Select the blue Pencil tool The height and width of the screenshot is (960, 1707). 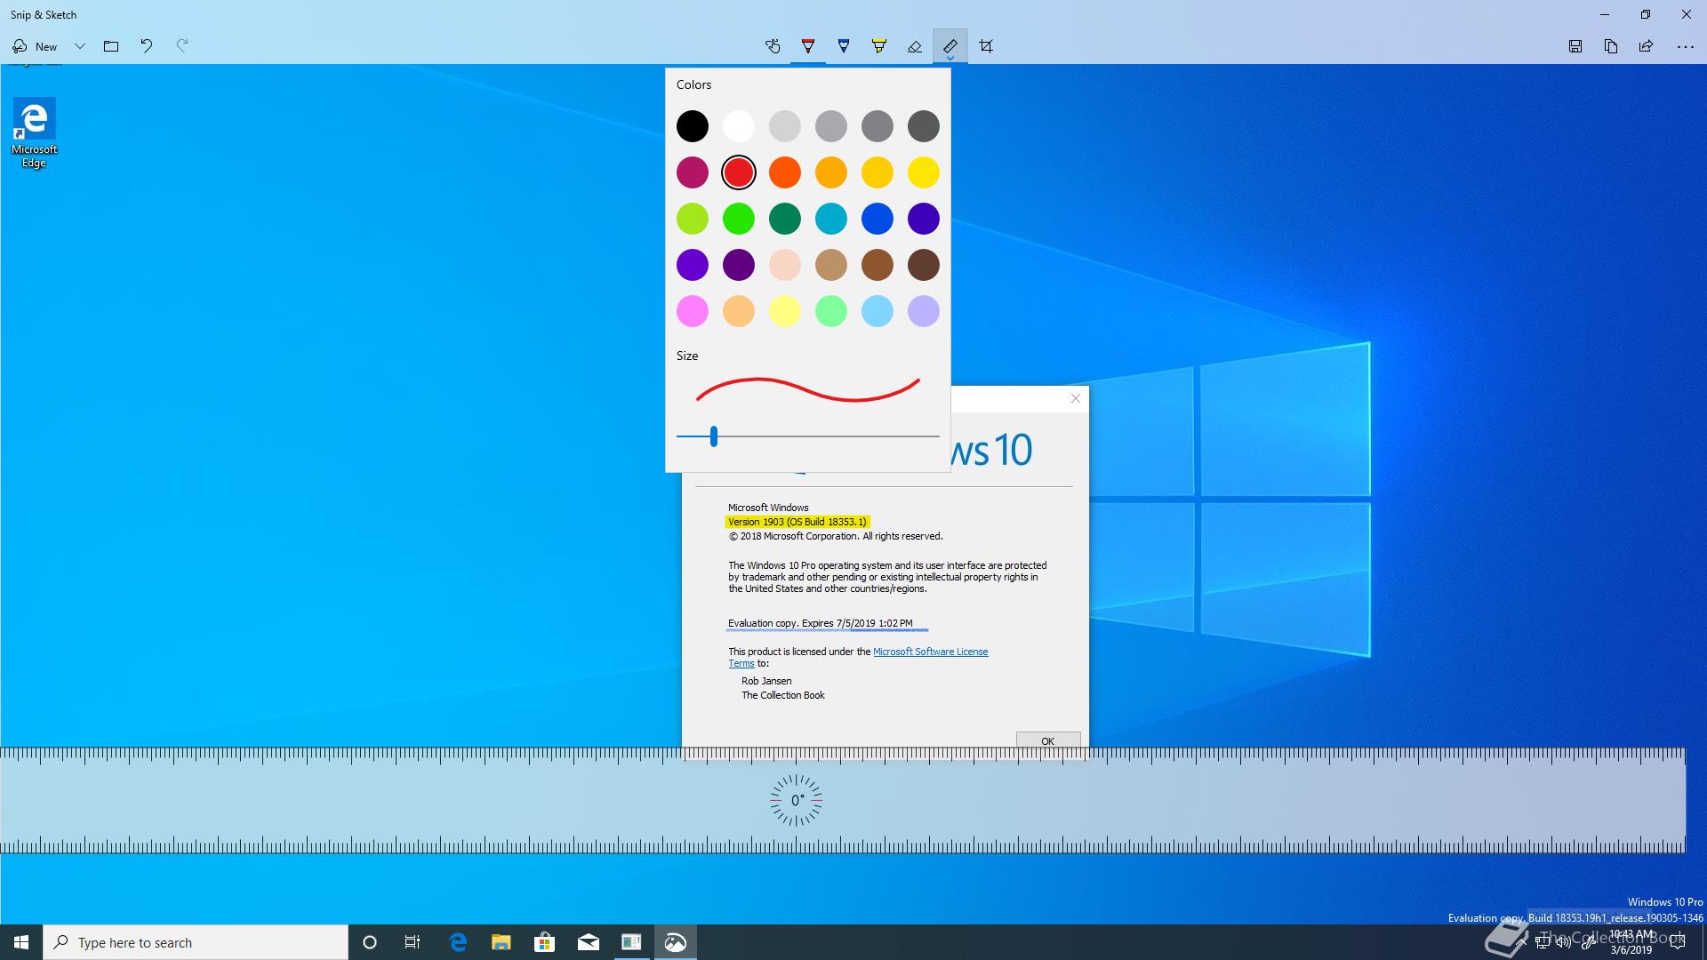point(844,46)
